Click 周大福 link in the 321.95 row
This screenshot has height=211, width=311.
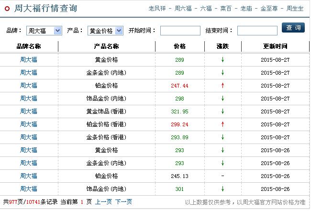click(29, 111)
